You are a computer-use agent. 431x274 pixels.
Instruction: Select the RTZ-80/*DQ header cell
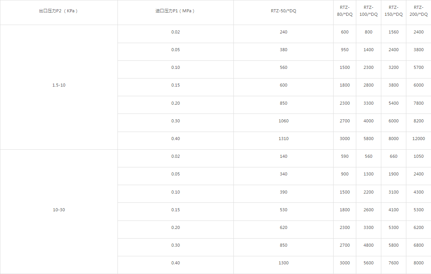coord(345,11)
